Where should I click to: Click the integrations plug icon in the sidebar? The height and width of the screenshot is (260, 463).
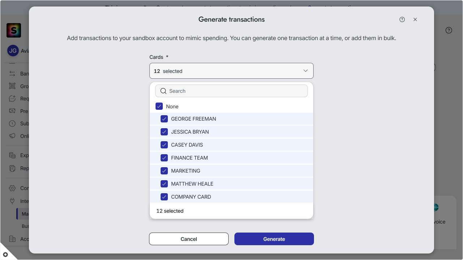[x=12, y=201]
